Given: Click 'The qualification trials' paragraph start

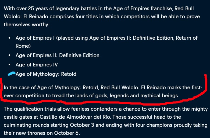Looking at the screenshot, I should [30, 109].
